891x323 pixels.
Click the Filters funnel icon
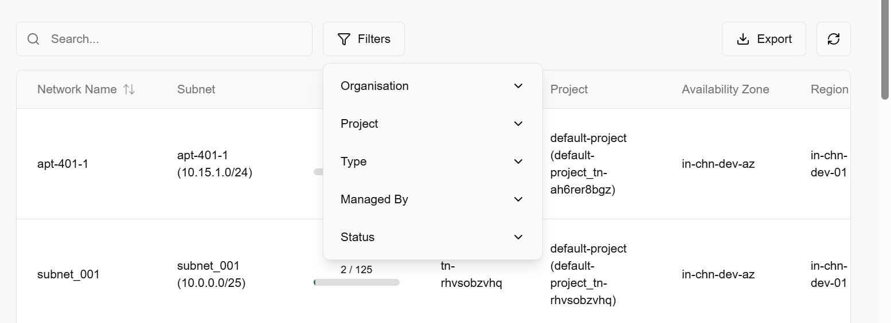coord(344,39)
